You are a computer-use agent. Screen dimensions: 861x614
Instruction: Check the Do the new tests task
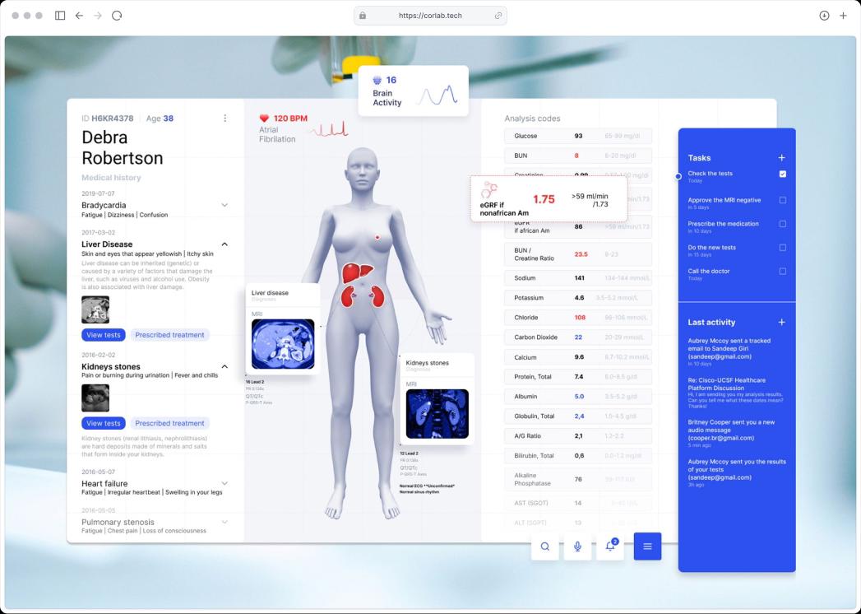[x=783, y=248]
